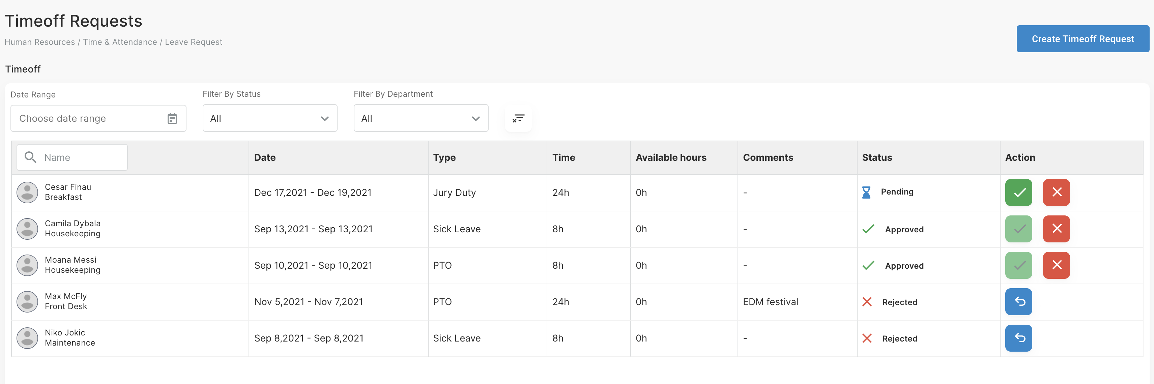The width and height of the screenshot is (1154, 384).
Task: Click Camila Dybala's avatar
Action: 27,229
